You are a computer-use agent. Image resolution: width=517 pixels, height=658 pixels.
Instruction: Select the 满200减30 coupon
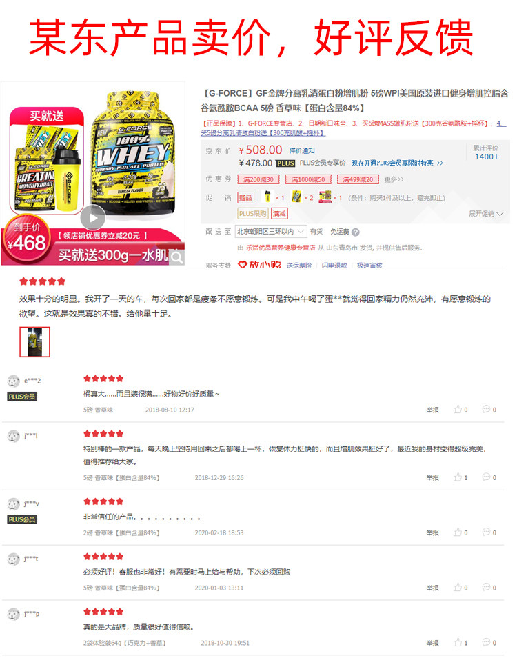coord(258,179)
